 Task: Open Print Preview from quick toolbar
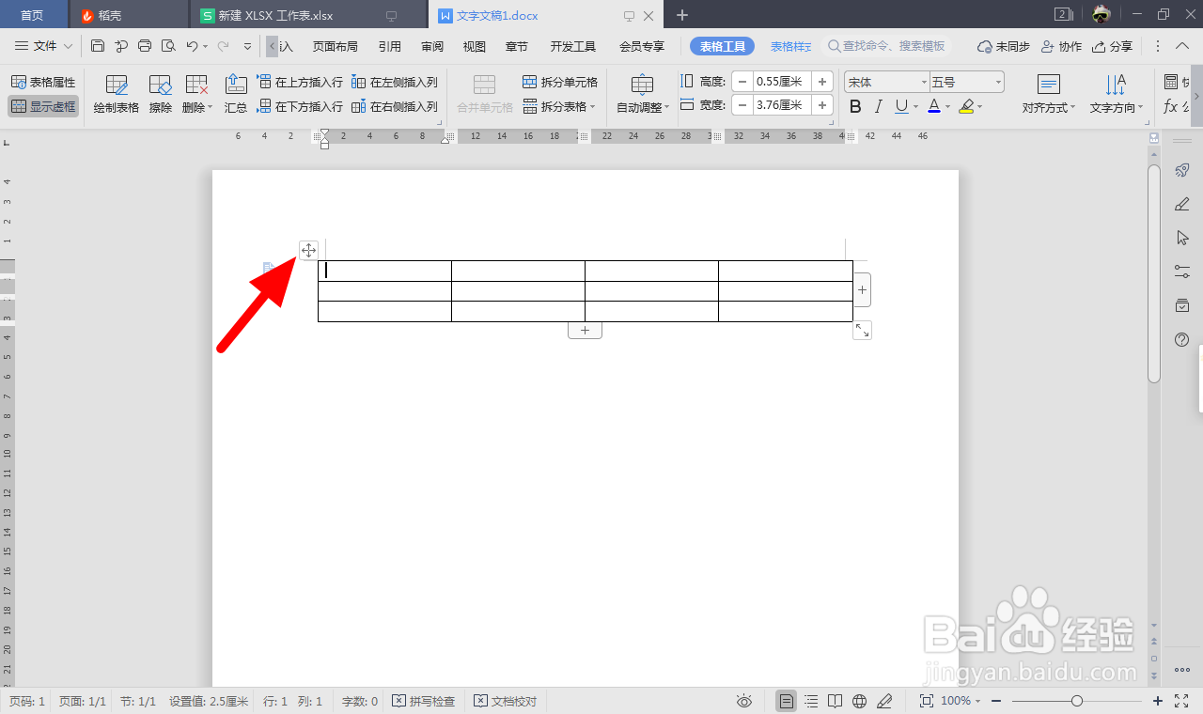(168, 46)
